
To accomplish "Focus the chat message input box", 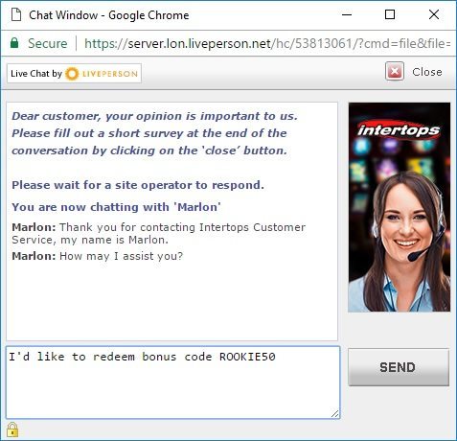I will (172, 383).
